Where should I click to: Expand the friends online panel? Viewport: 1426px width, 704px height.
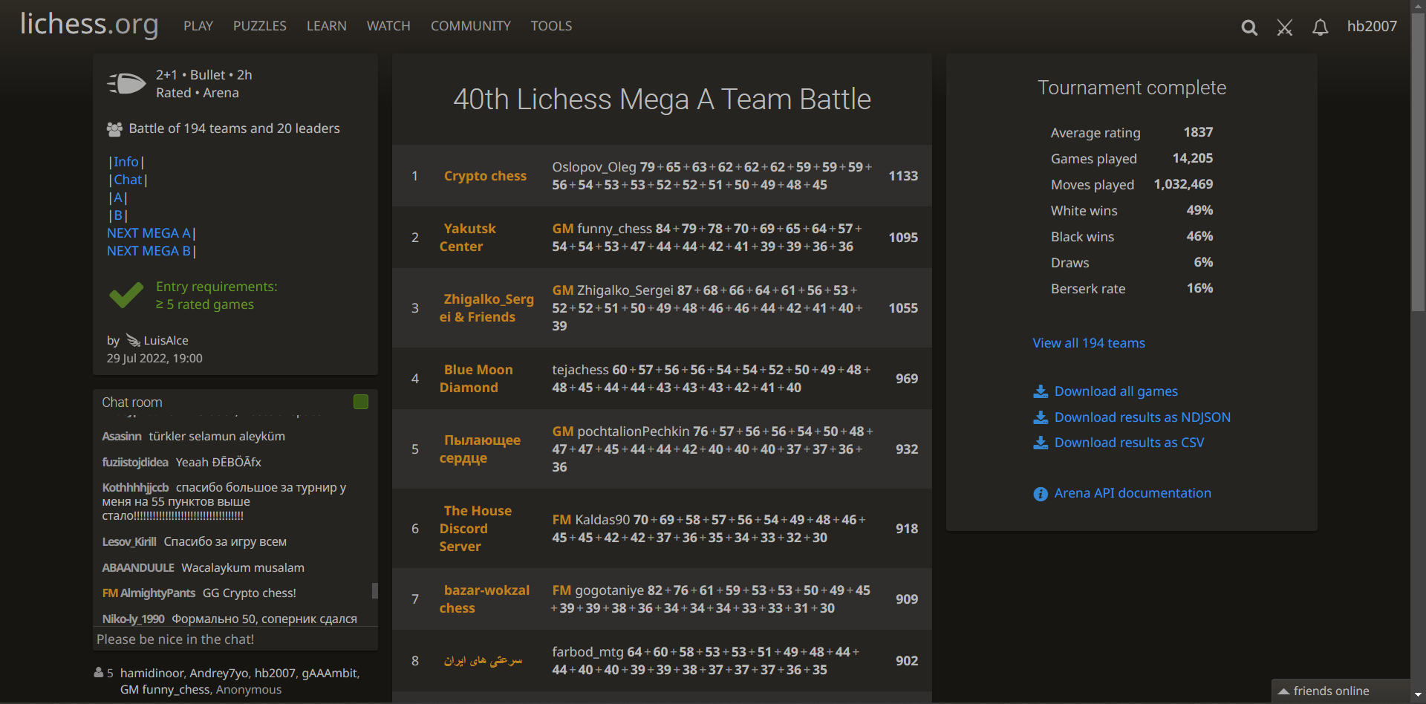coord(1341,691)
